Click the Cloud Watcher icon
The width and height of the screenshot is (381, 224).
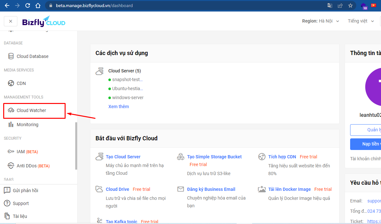(x=11, y=110)
